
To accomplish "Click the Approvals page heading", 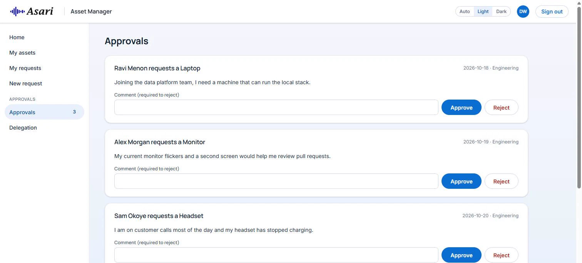I will coord(126,41).
